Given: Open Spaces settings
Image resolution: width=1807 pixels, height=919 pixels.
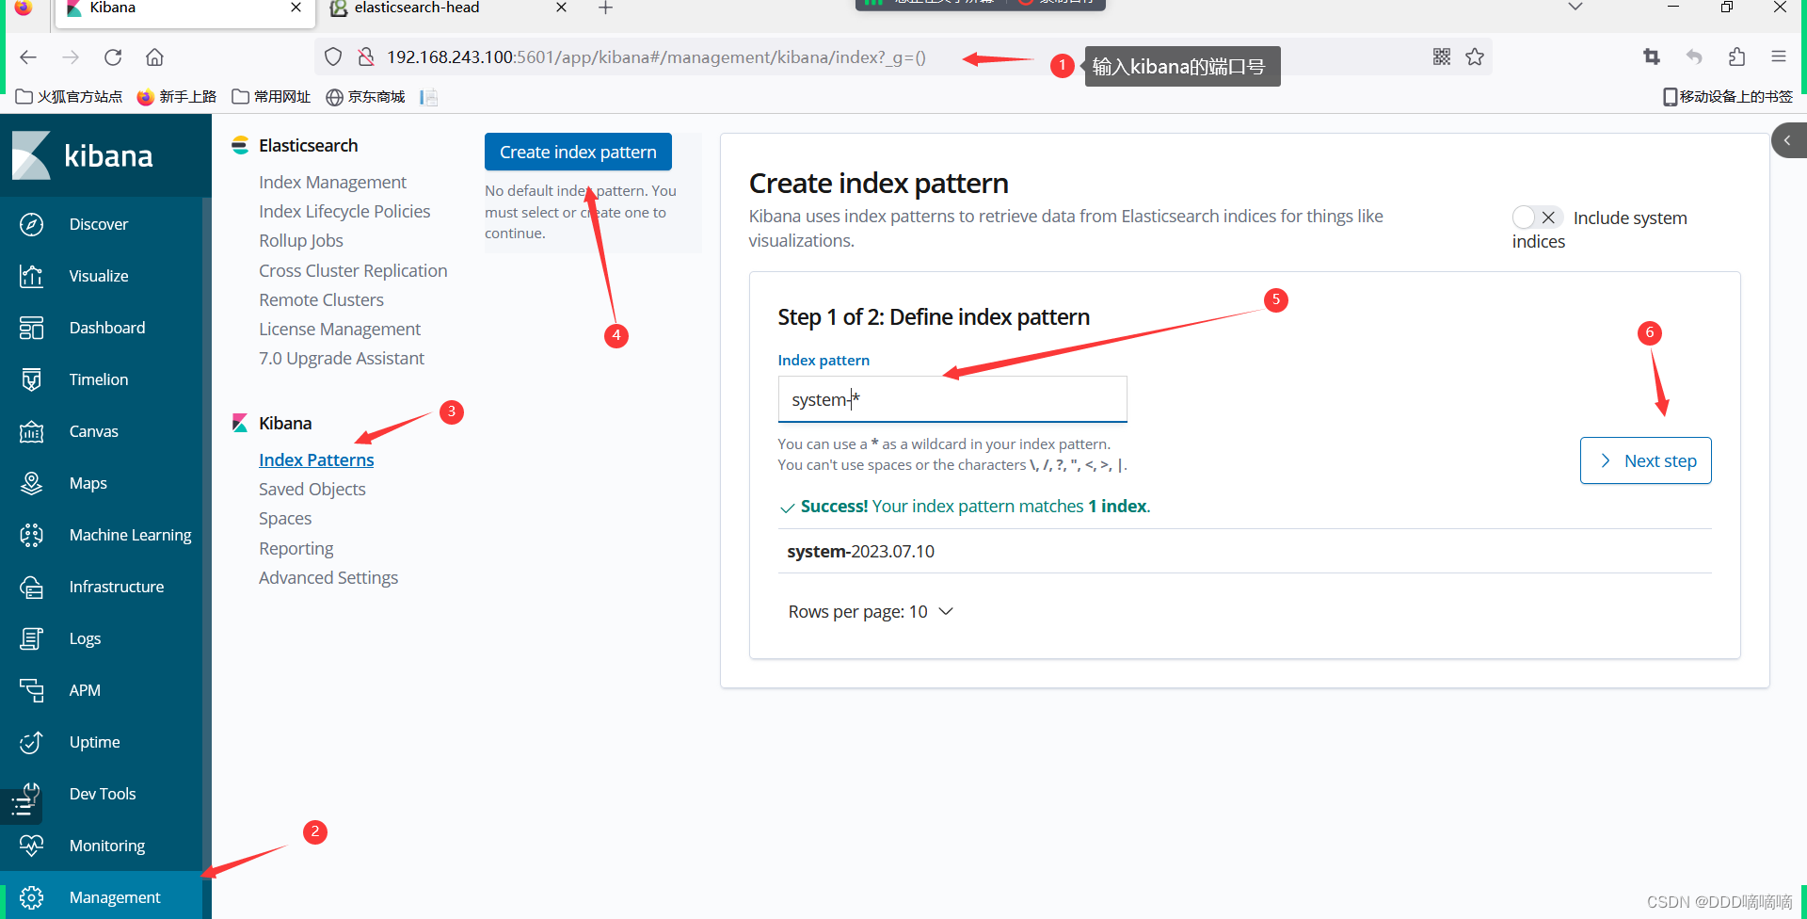Looking at the screenshot, I should [x=285, y=519].
